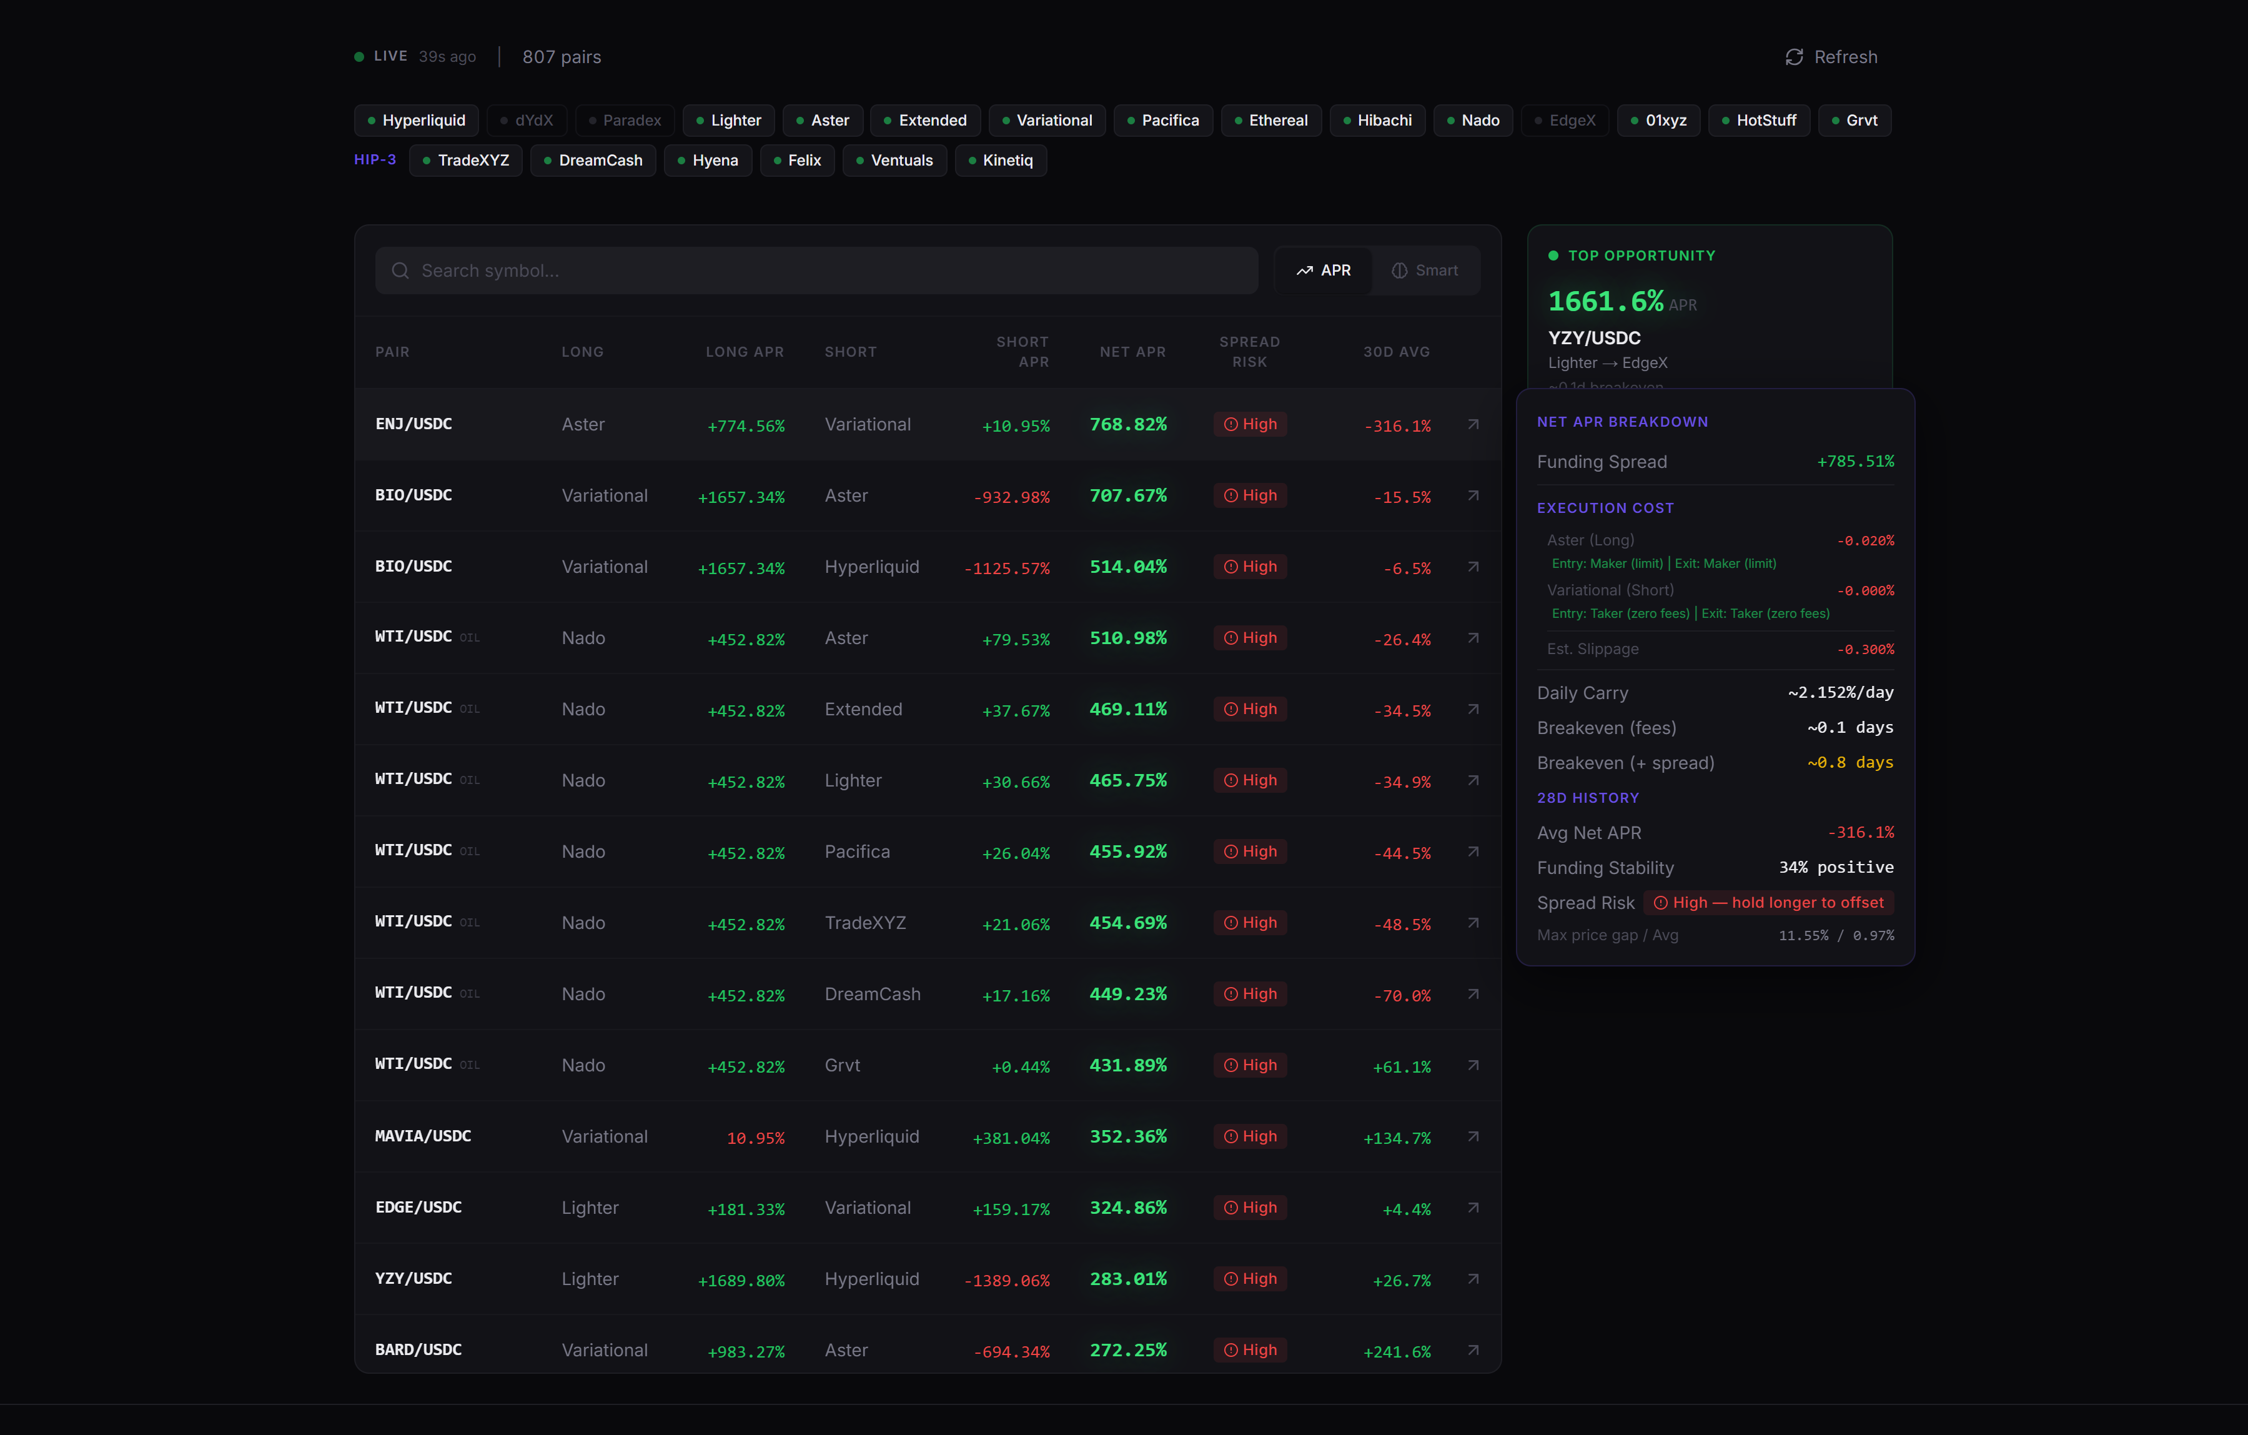This screenshot has width=2248, height=1435.
Task: Toggle the Hyena HIP-3 filter
Action: point(708,161)
